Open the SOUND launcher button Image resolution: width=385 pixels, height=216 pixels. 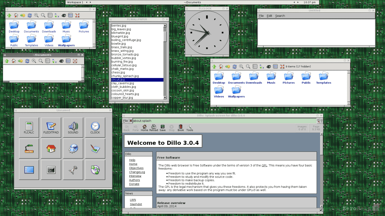[x=73, y=127]
